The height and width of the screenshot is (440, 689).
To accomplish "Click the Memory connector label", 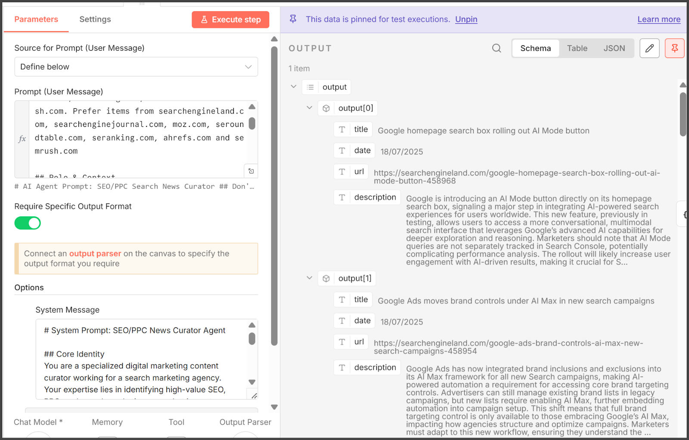I will coord(107,422).
